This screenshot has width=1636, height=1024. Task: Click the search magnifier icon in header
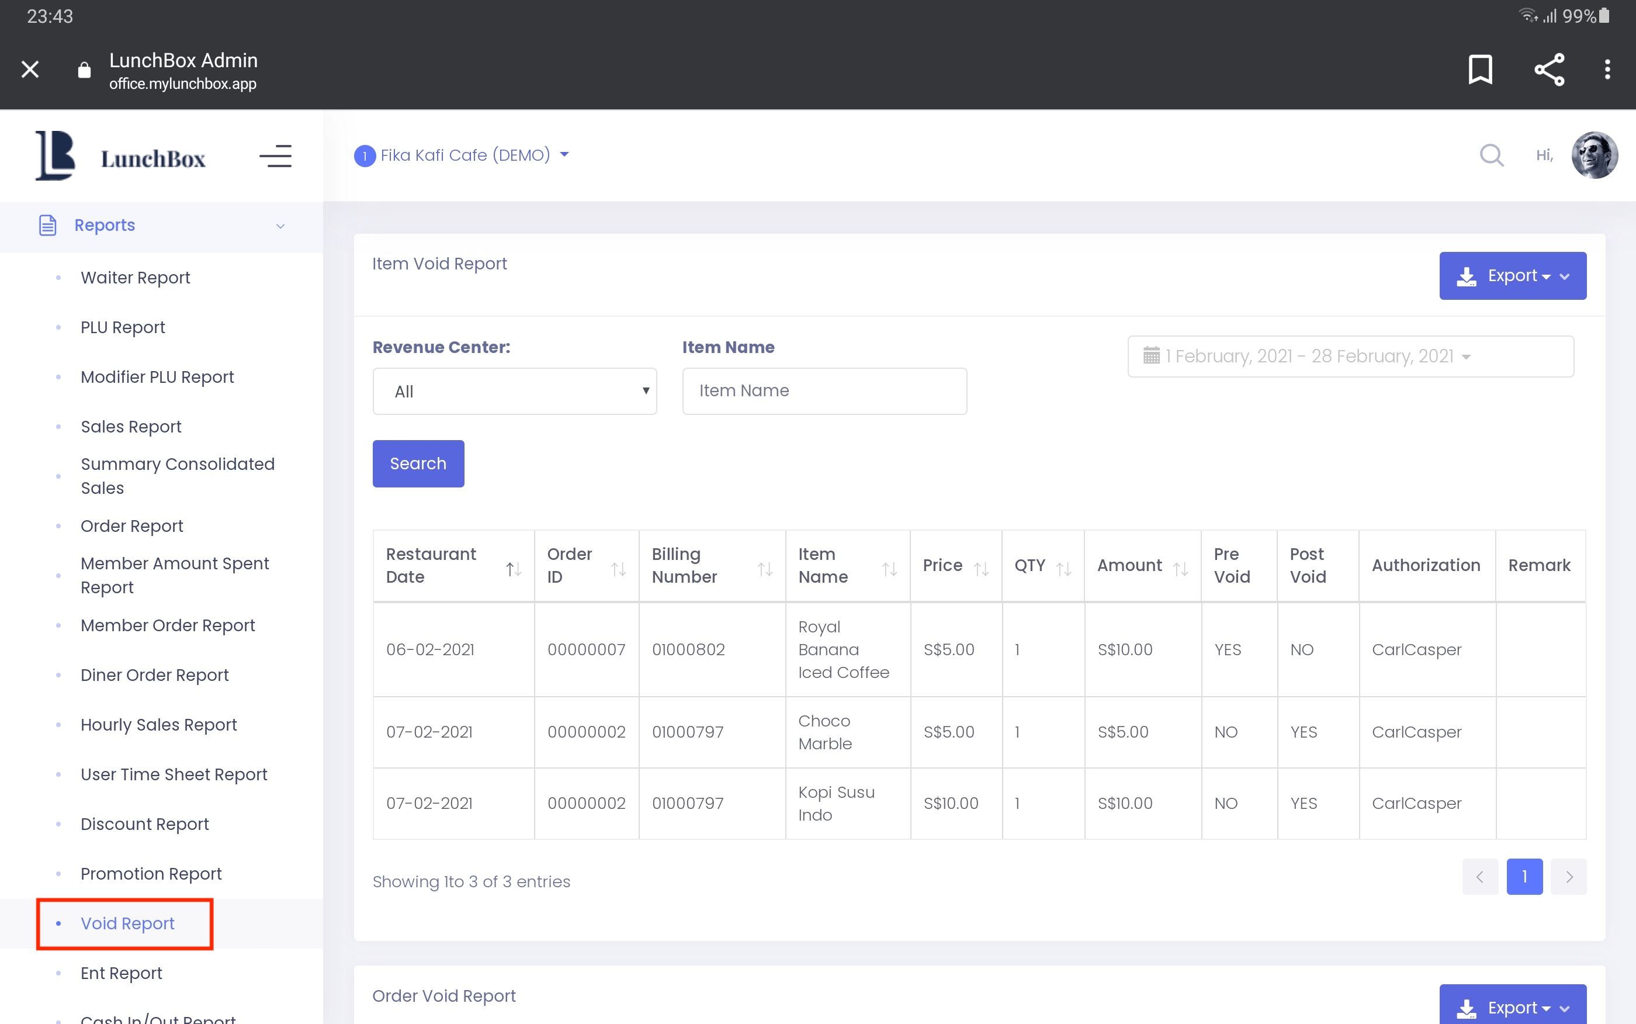tap(1491, 155)
